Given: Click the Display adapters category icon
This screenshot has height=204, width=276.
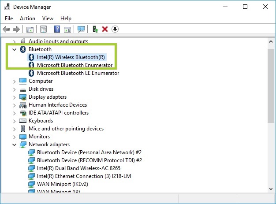Looking at the screenshot, I should point(23,97).
